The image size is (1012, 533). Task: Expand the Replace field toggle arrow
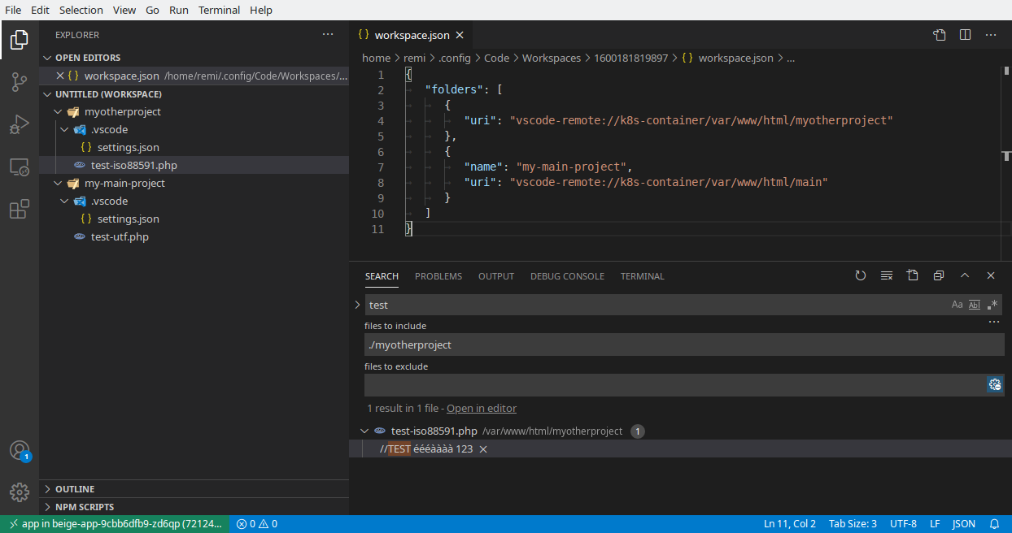[357, 305]
